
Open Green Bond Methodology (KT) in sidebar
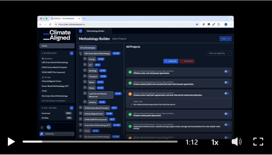coord(55,86)
